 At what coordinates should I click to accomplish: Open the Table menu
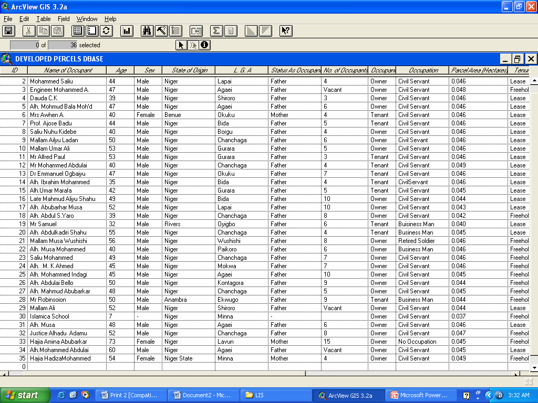pyautogui.click(x=43, y=19)
